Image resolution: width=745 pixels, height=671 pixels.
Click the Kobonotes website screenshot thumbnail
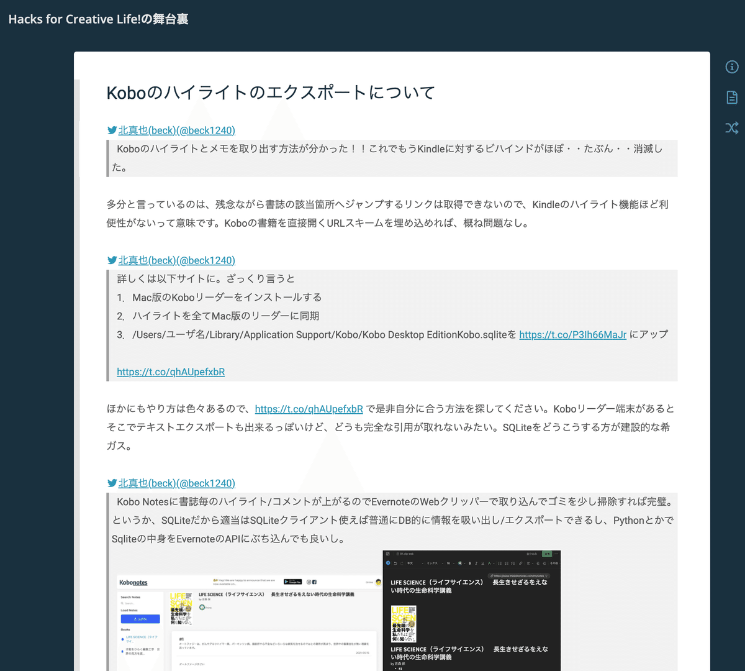click(249, 623)
